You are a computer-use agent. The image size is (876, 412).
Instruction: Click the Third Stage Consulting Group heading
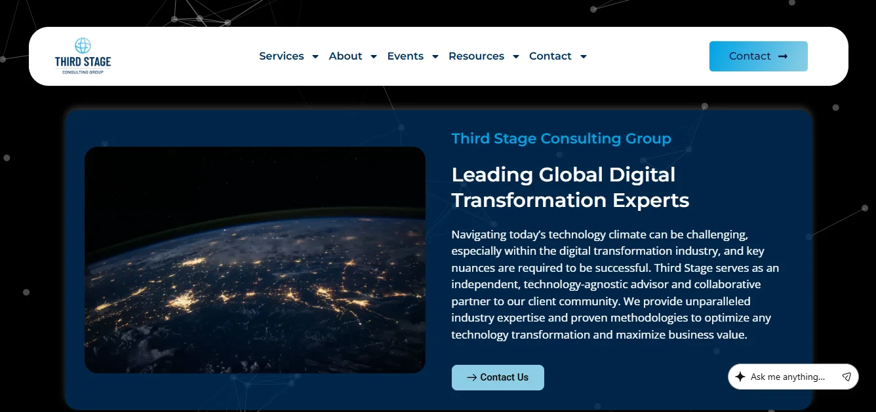[x=561, y=139]
